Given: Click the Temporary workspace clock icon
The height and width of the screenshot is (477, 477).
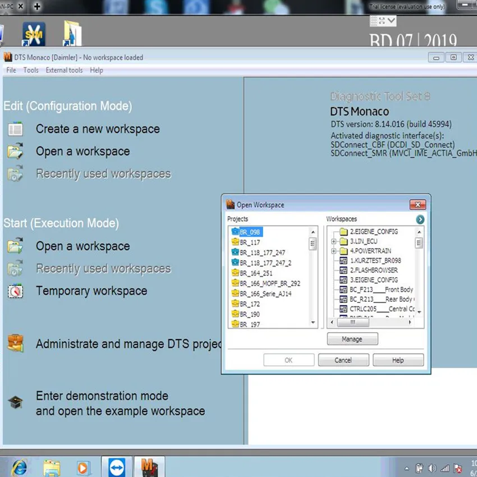Looking at the screenshot, I should (x=15, y=291).
